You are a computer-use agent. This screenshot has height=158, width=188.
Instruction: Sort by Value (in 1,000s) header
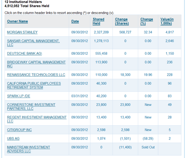(167, 21)
